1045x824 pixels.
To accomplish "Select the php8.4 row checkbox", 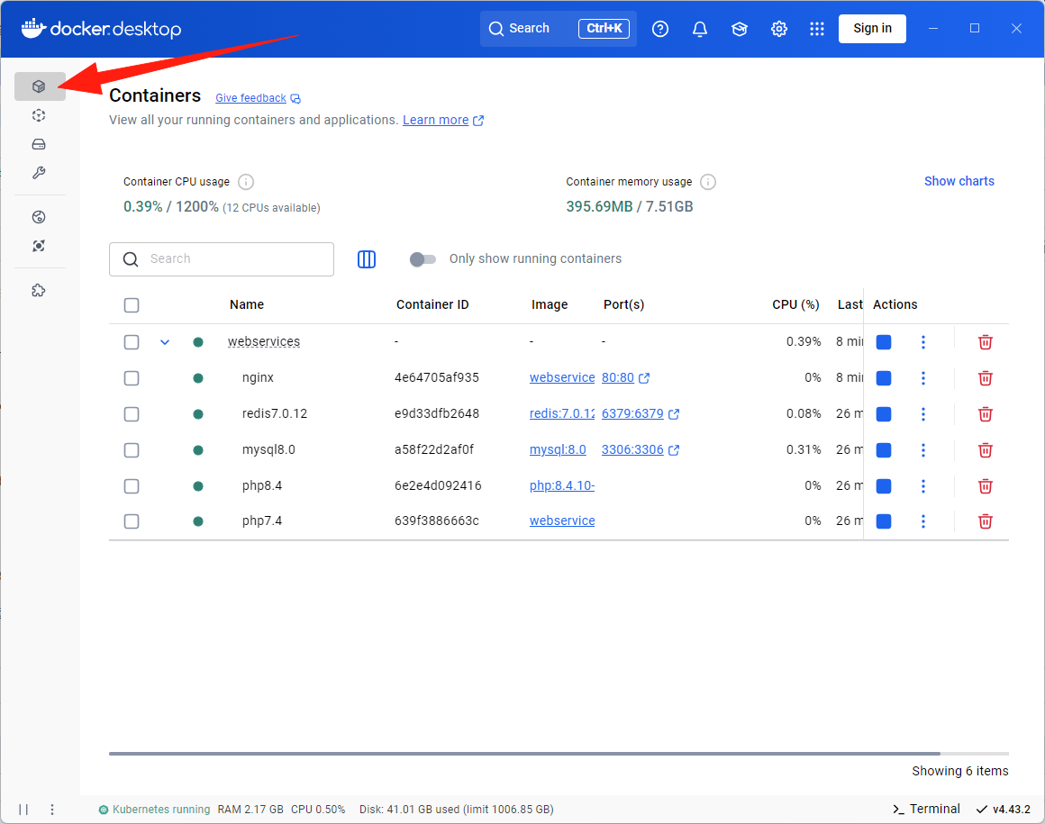I will [132, 486].
